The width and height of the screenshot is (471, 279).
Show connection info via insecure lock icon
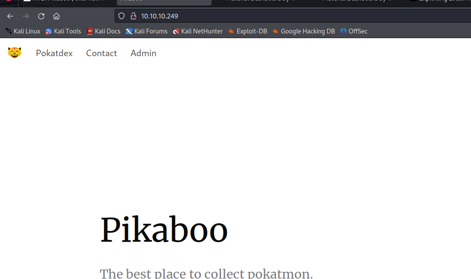coord(133,16)
